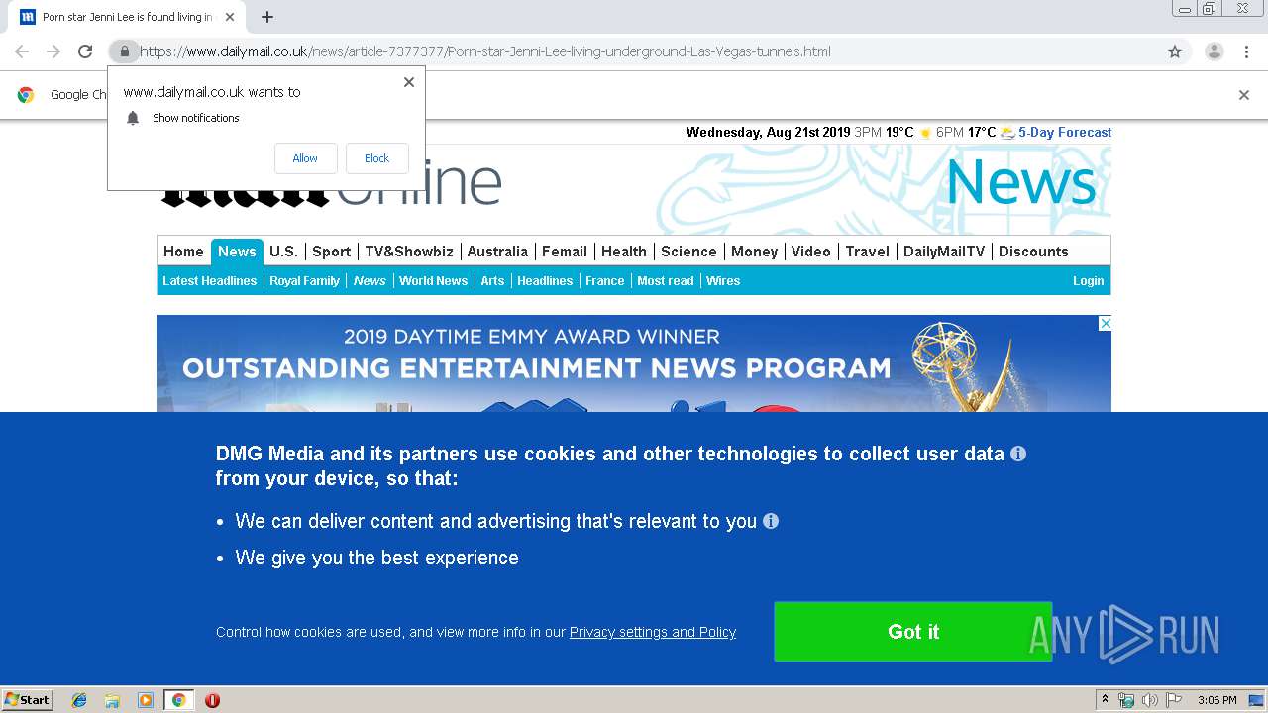This screenshot has height=713, width=1268.
Task: Open World News in the sub-navigation
Action: point(433,281)
